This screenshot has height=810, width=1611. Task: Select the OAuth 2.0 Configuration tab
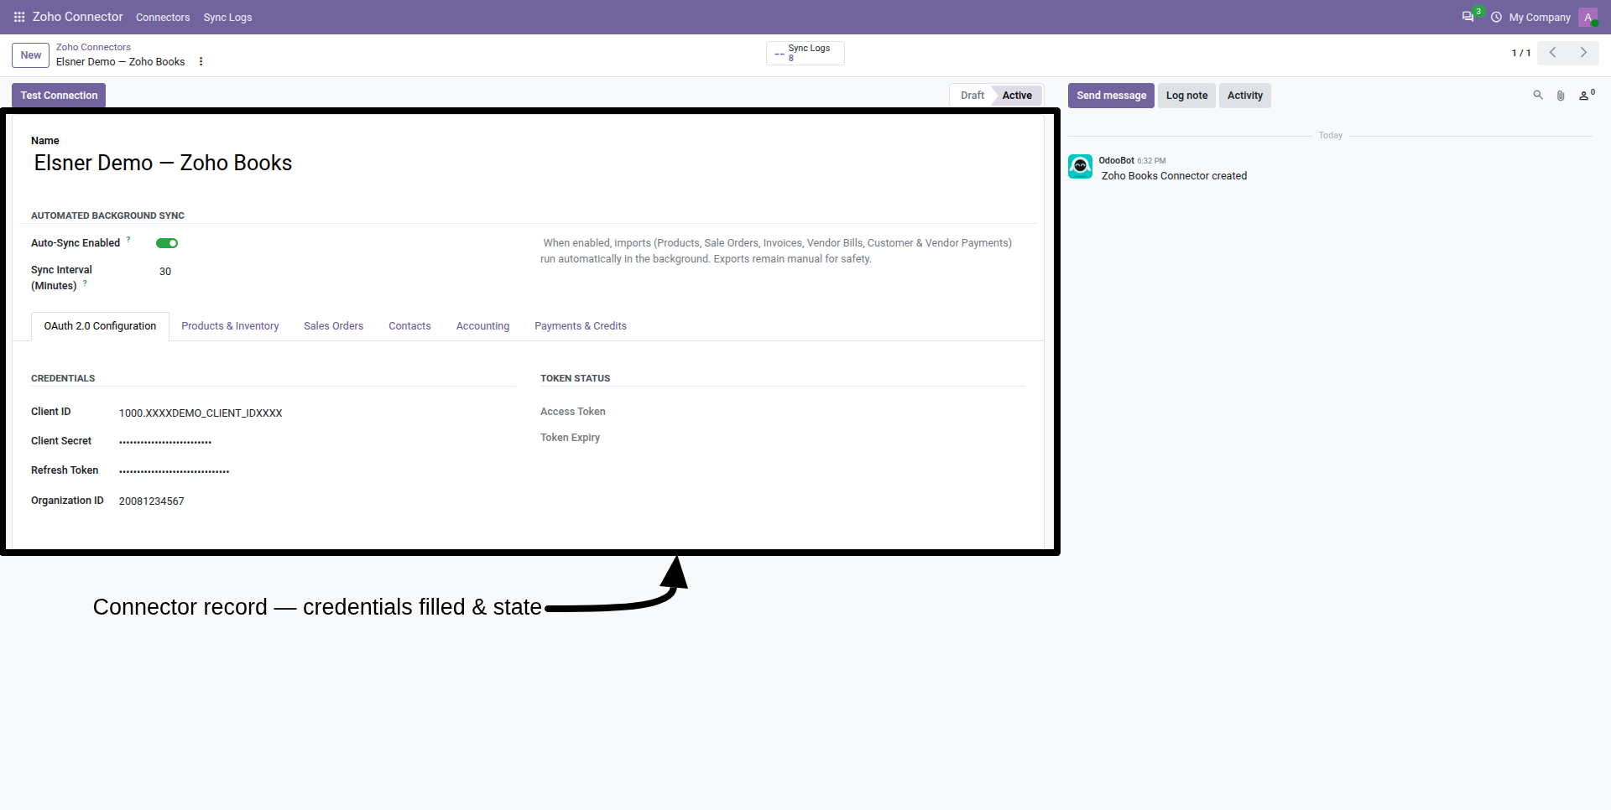tap(100, 326)
